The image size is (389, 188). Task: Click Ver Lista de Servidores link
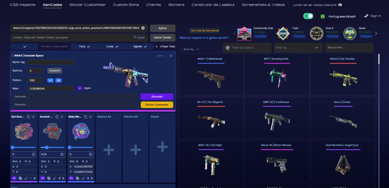205,31
